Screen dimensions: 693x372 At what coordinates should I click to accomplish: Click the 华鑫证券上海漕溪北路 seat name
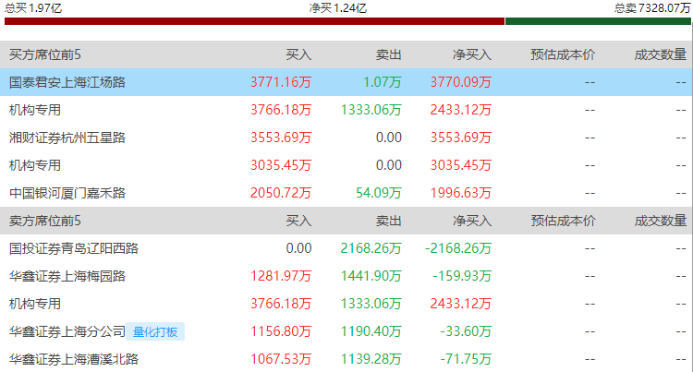pyautogui.click(x=74, y=359)
